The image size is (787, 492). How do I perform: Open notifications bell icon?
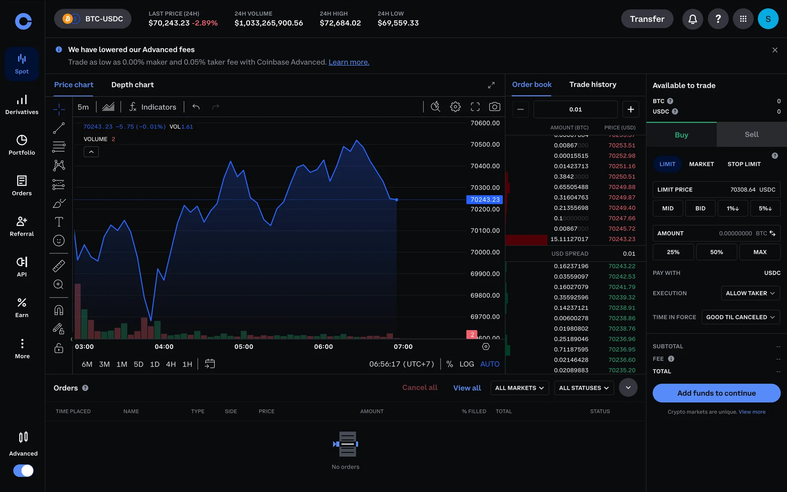pos(692,19)
